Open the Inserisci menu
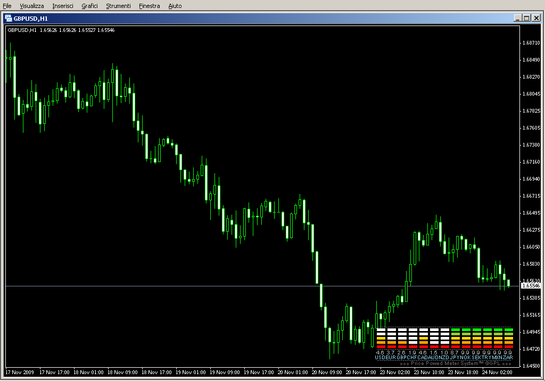The height and width of the screenshot is (381, 545). pos(63,6)
